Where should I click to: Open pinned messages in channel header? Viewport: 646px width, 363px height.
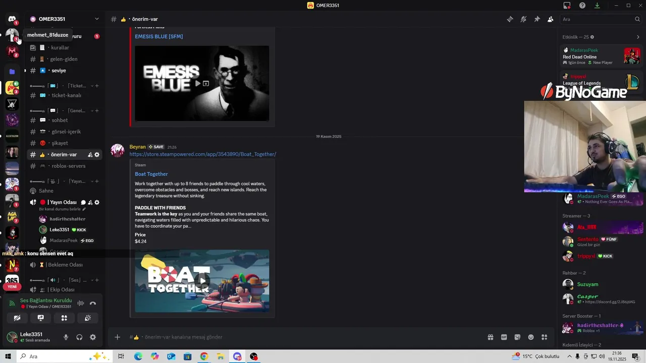(537, 19)
